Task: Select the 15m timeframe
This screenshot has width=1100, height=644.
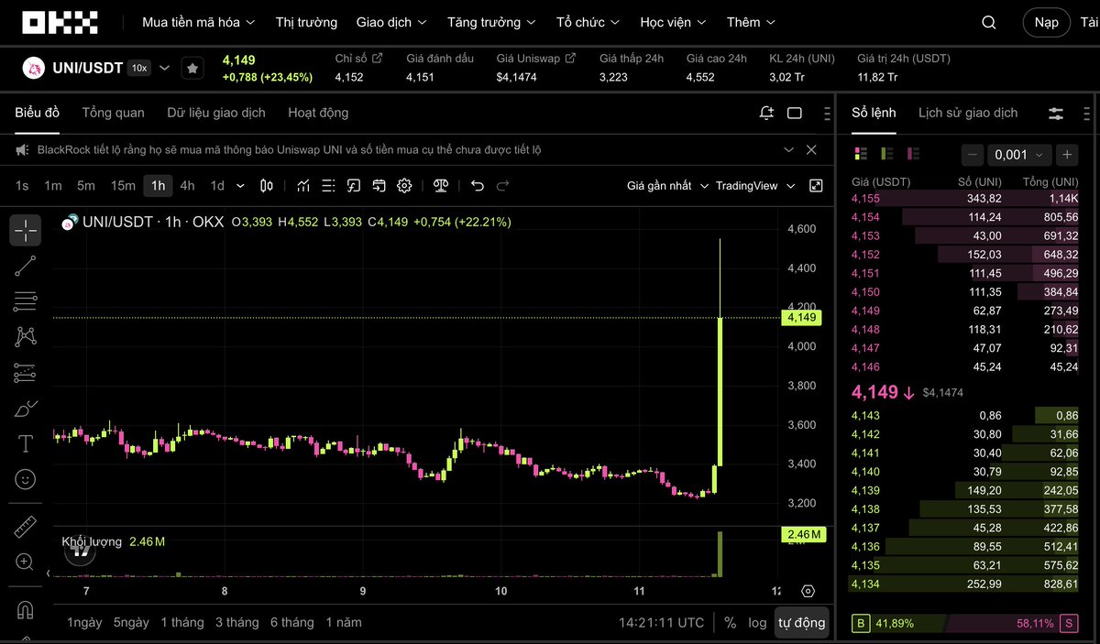Action: tap(123, 186)
